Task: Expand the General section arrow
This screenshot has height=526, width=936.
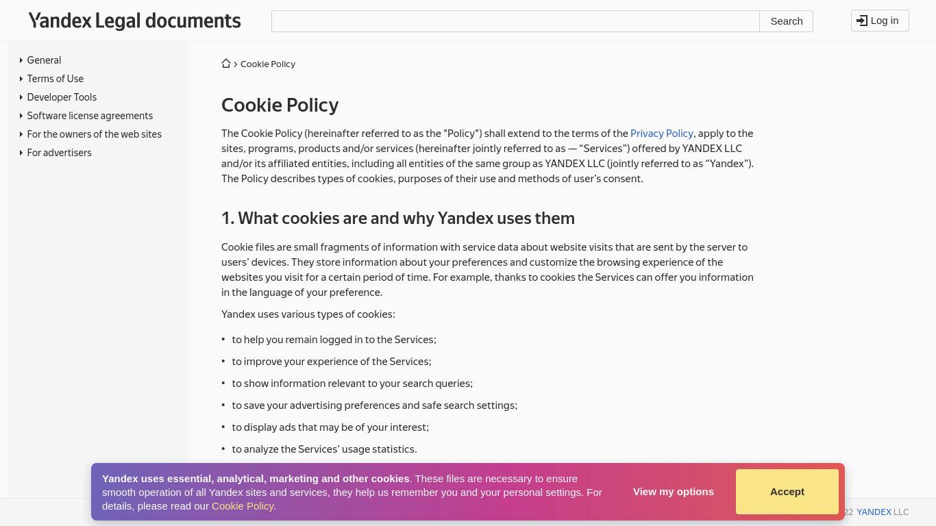Action: (21, 60)
